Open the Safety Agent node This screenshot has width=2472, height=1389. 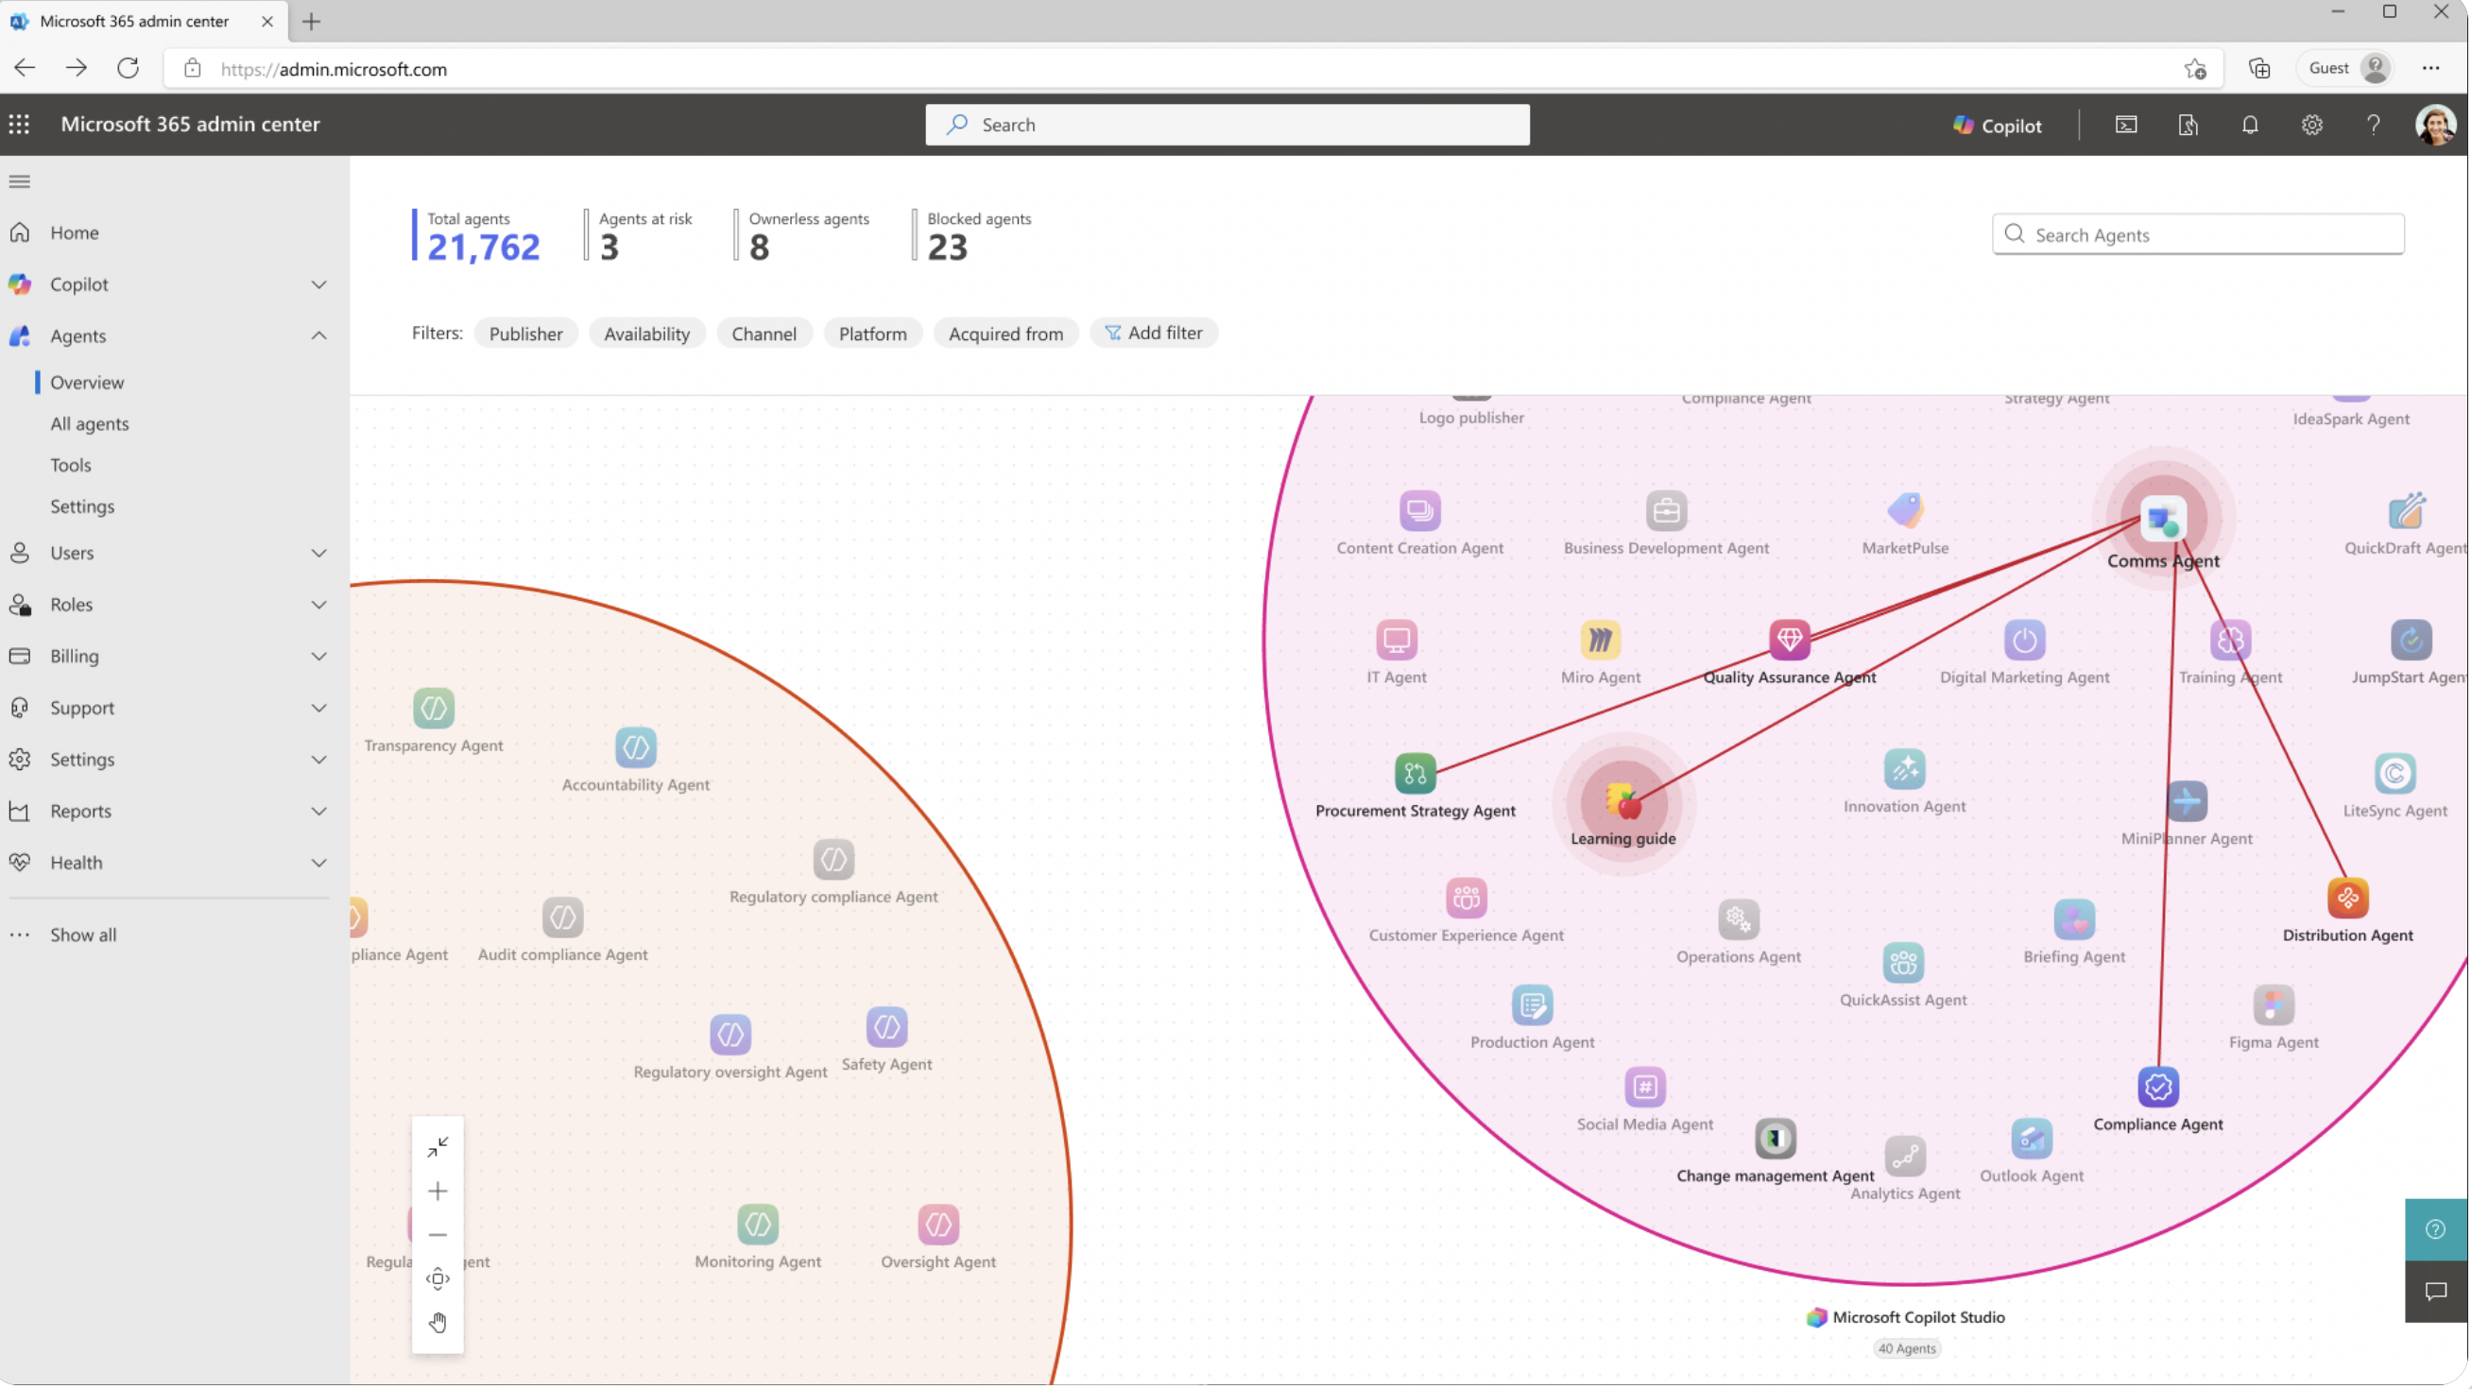tap(886, 1027)
